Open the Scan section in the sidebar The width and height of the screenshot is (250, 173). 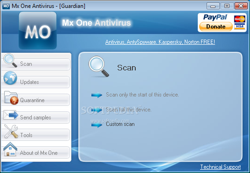pos(36,64)
